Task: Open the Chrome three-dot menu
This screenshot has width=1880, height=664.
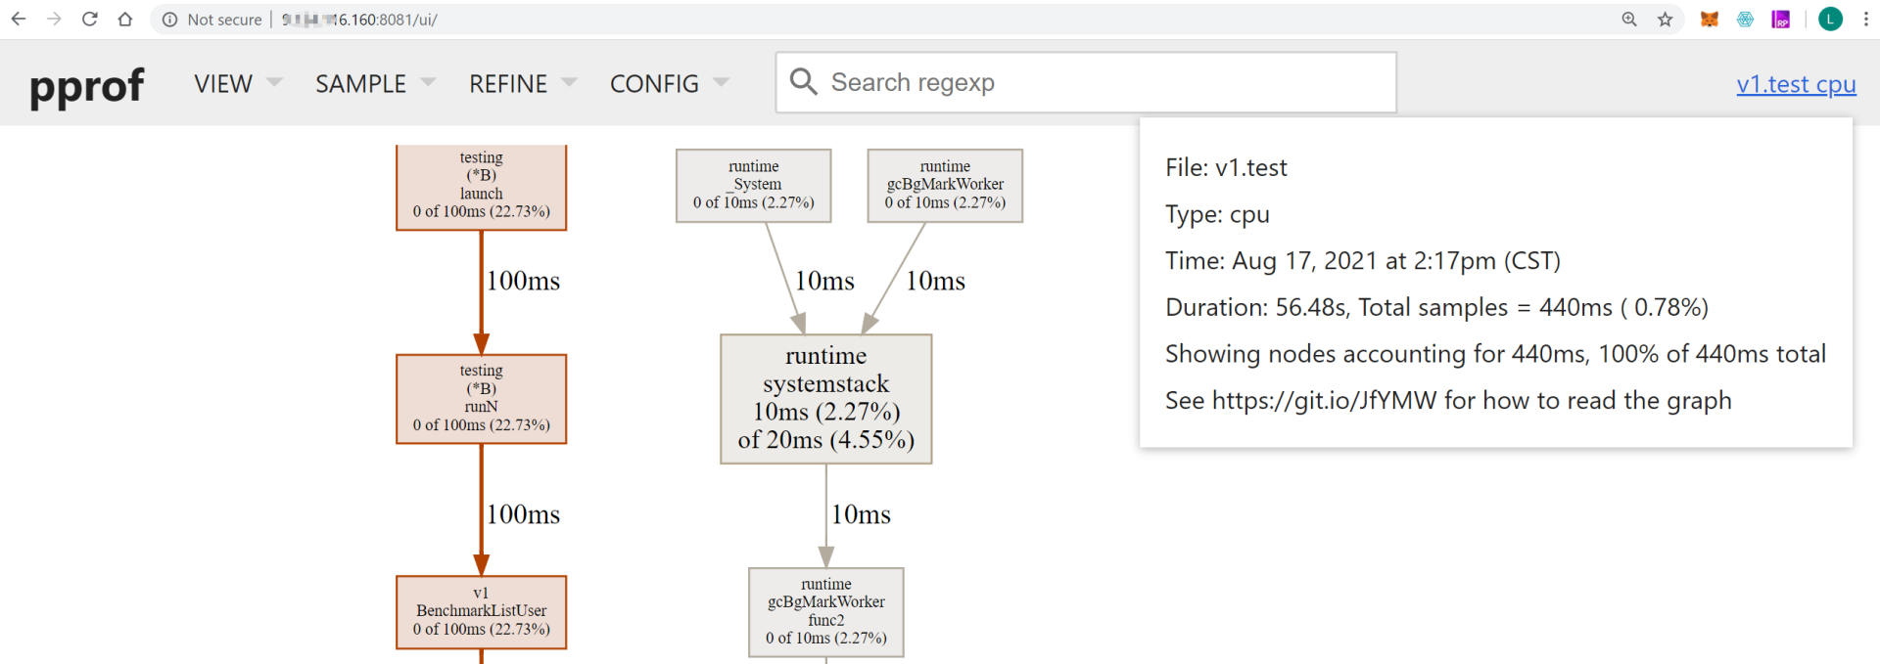Action: pos(1865,20)
